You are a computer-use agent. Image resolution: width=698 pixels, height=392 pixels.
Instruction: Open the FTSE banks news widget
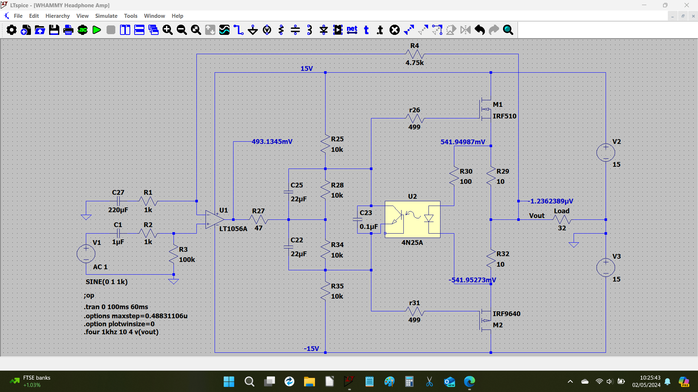(30, 381)
